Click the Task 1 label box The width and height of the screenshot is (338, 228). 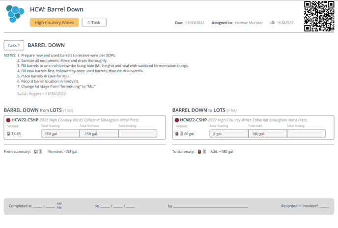[x=14, y=45]
